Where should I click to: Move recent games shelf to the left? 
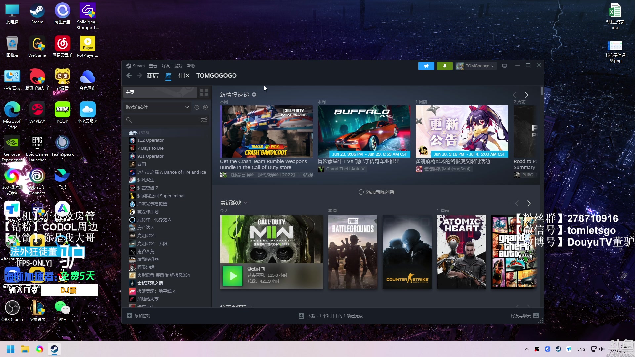tap(517, 203)
